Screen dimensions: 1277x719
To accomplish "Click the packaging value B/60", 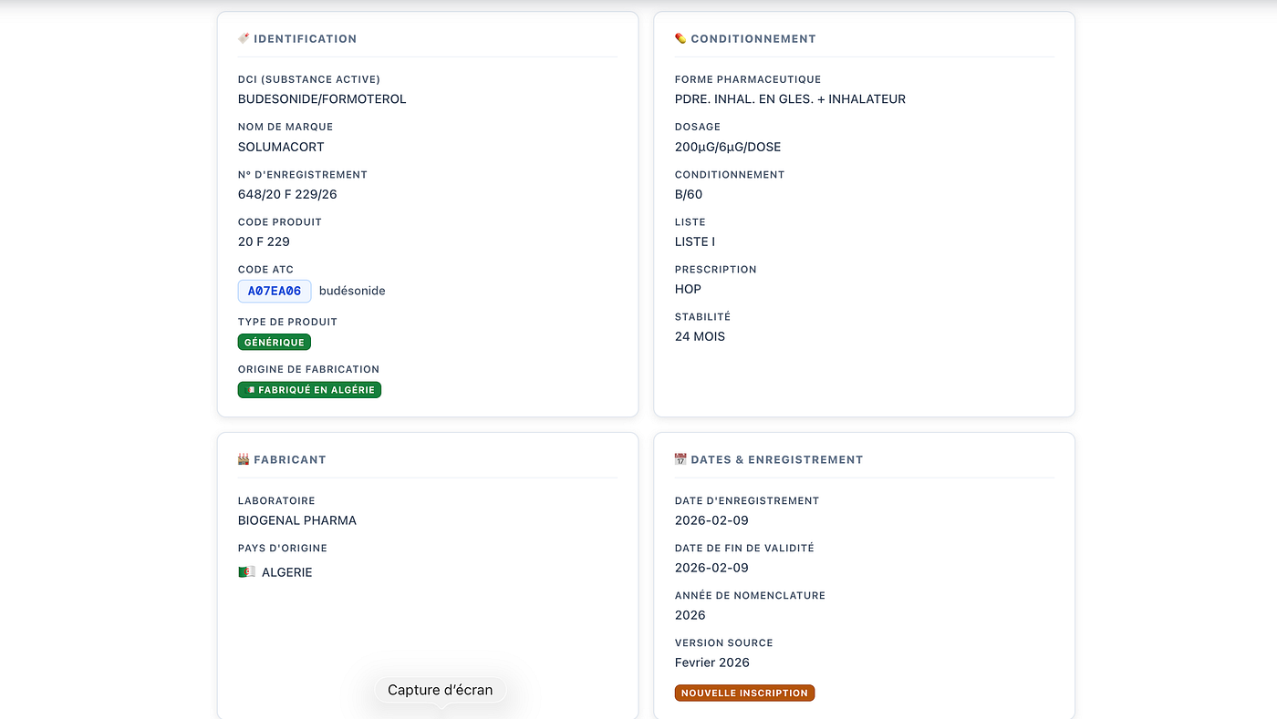I will 689,194.
